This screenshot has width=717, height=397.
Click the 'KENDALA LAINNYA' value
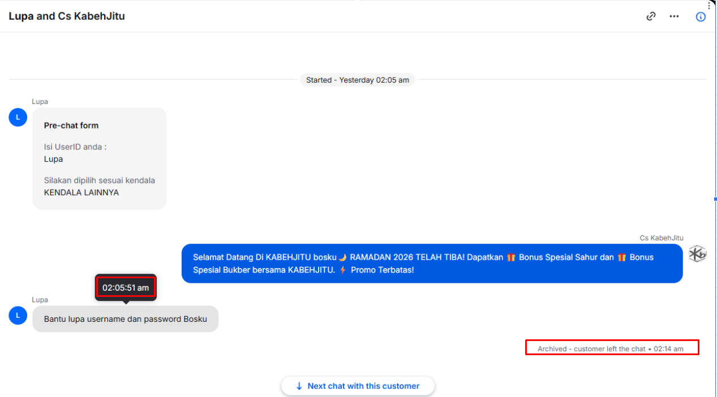pos(81,192)
